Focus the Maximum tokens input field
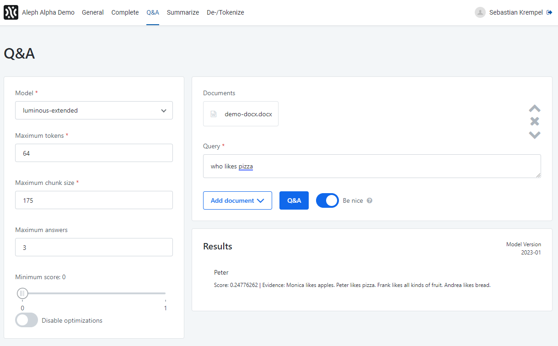This screenshot has height=346, width=558. point(94,153)
